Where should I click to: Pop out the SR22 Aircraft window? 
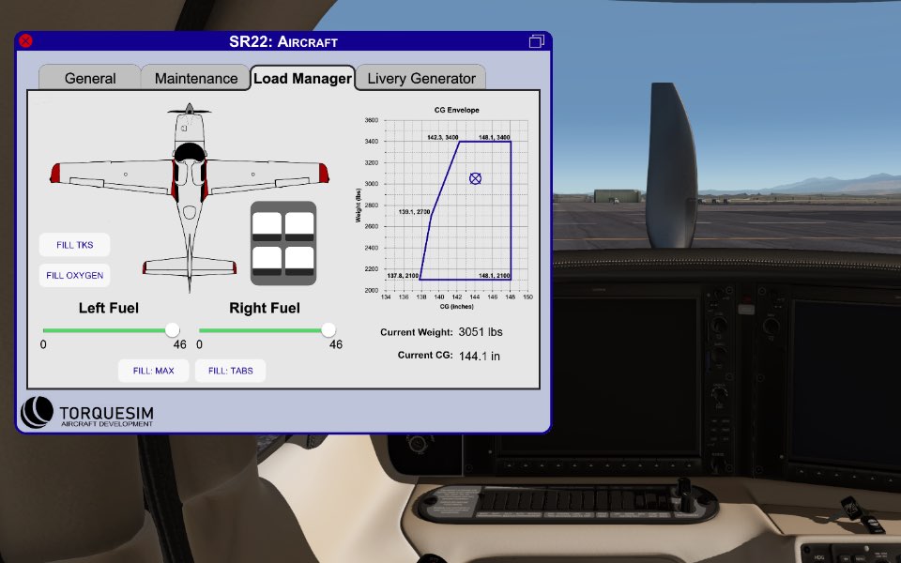point(536,40)
